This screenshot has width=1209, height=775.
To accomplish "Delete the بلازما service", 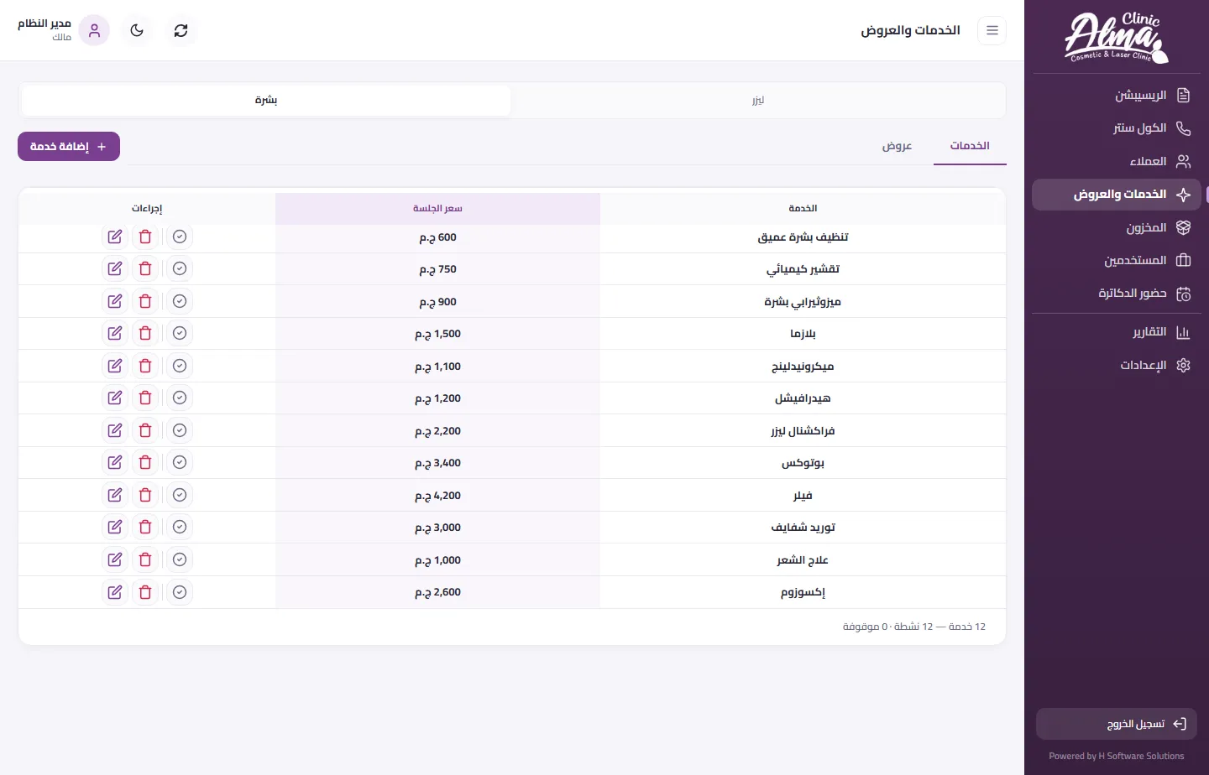I will [x=145, y=333].
